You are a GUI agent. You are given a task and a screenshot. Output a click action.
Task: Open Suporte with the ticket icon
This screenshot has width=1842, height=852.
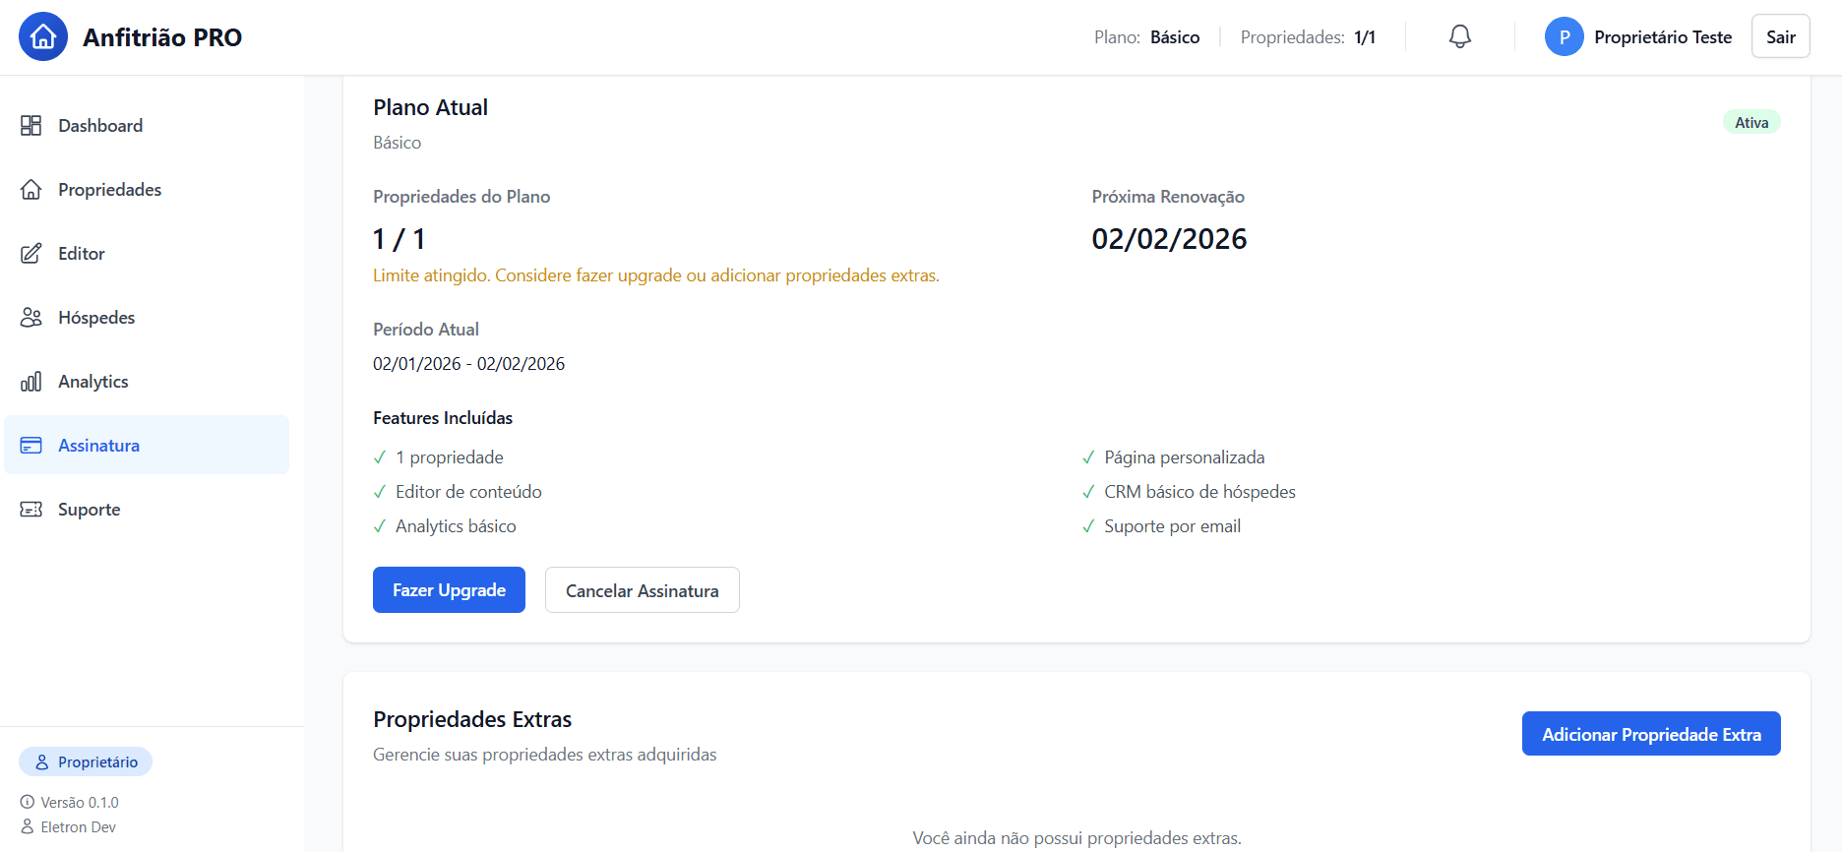click(x=31, y=509)
